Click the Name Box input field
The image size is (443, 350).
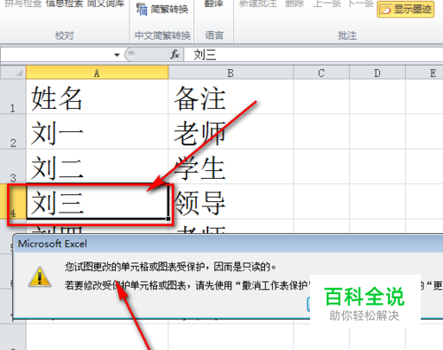57,55
